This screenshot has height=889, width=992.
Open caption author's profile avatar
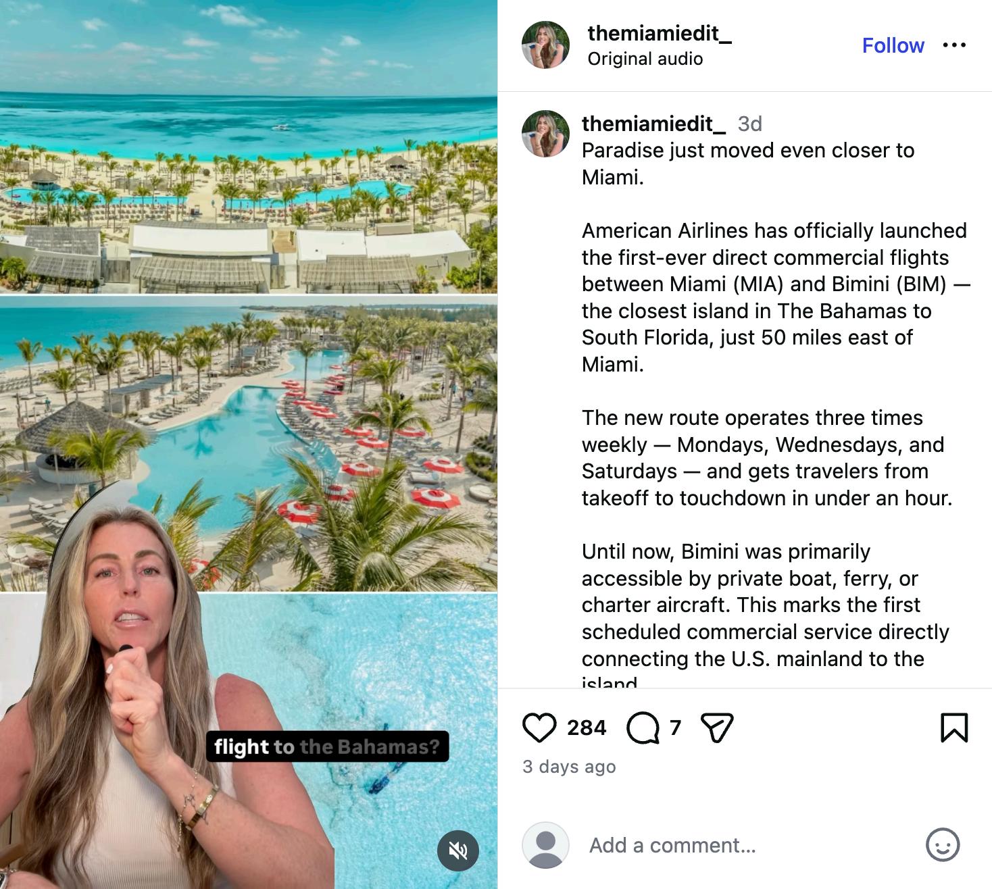pos(545,134)
